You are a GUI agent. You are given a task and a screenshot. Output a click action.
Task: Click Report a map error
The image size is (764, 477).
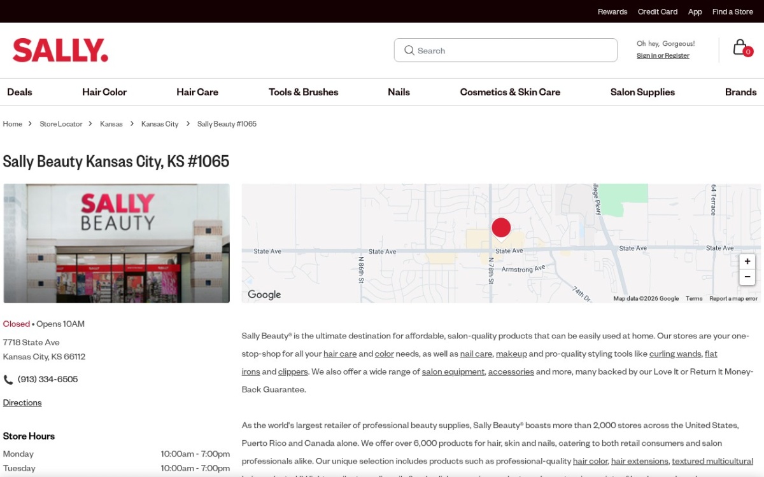[733, 298]
